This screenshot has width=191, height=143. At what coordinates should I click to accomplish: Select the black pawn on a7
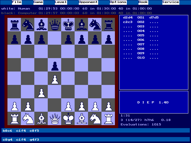click(15, 39)
